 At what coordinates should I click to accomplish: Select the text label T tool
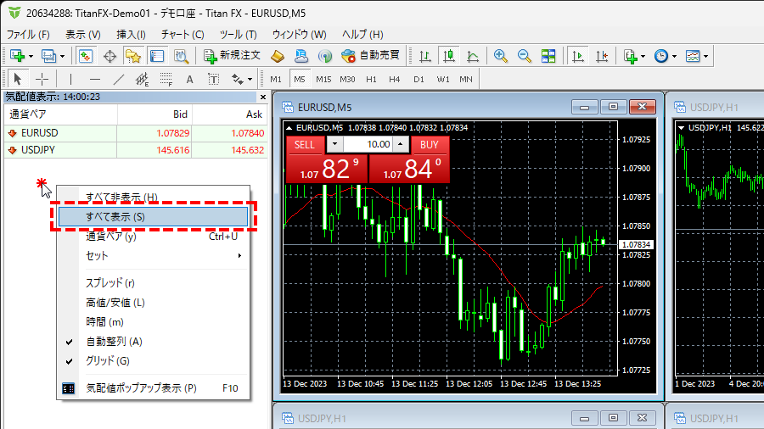pos(213,79)
